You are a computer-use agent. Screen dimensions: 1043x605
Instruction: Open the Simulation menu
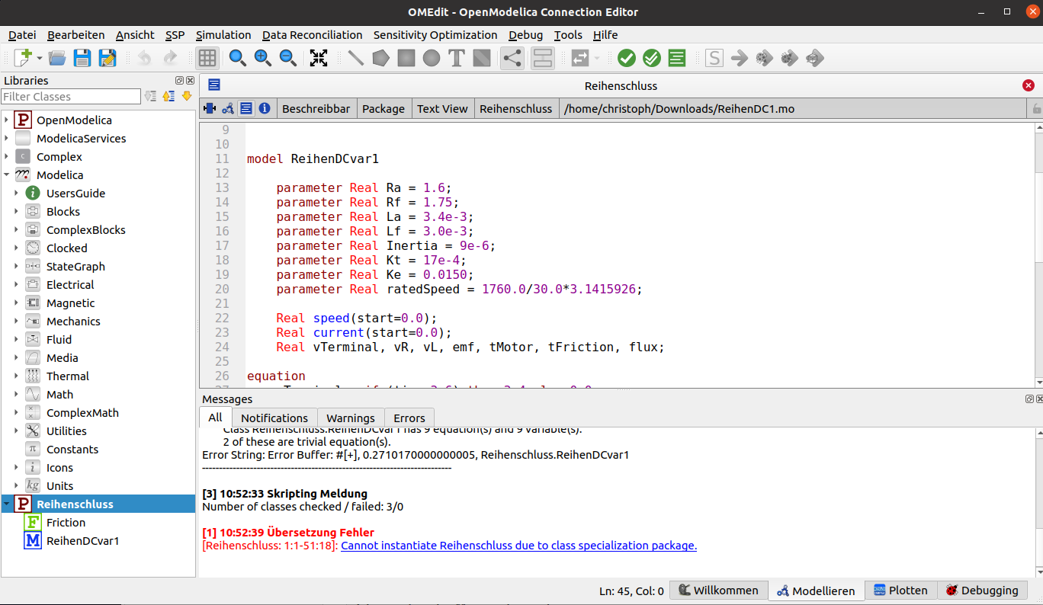[223, 35]
